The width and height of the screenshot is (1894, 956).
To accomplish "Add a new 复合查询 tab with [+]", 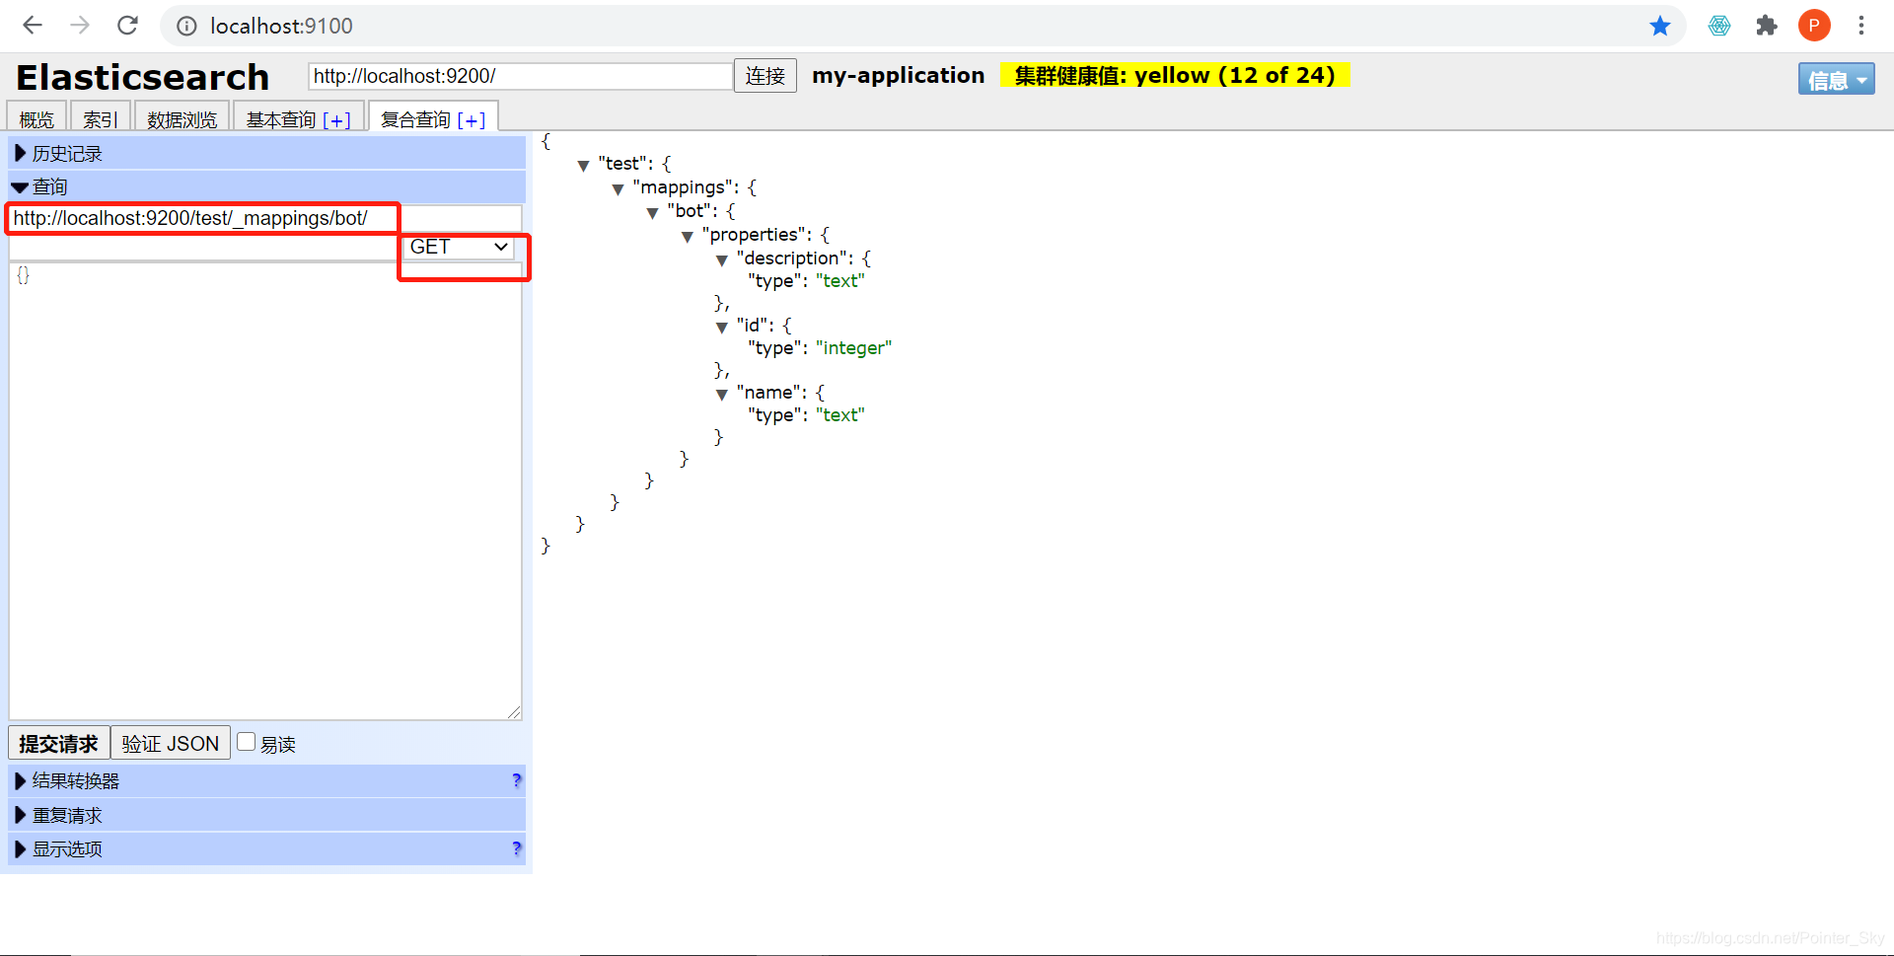I will [x=472, y=120].
